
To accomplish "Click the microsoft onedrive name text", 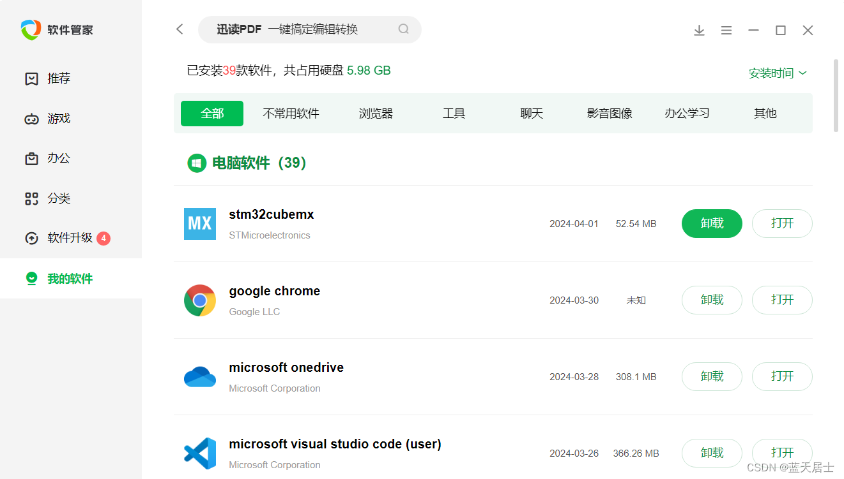I will (286, 367).
